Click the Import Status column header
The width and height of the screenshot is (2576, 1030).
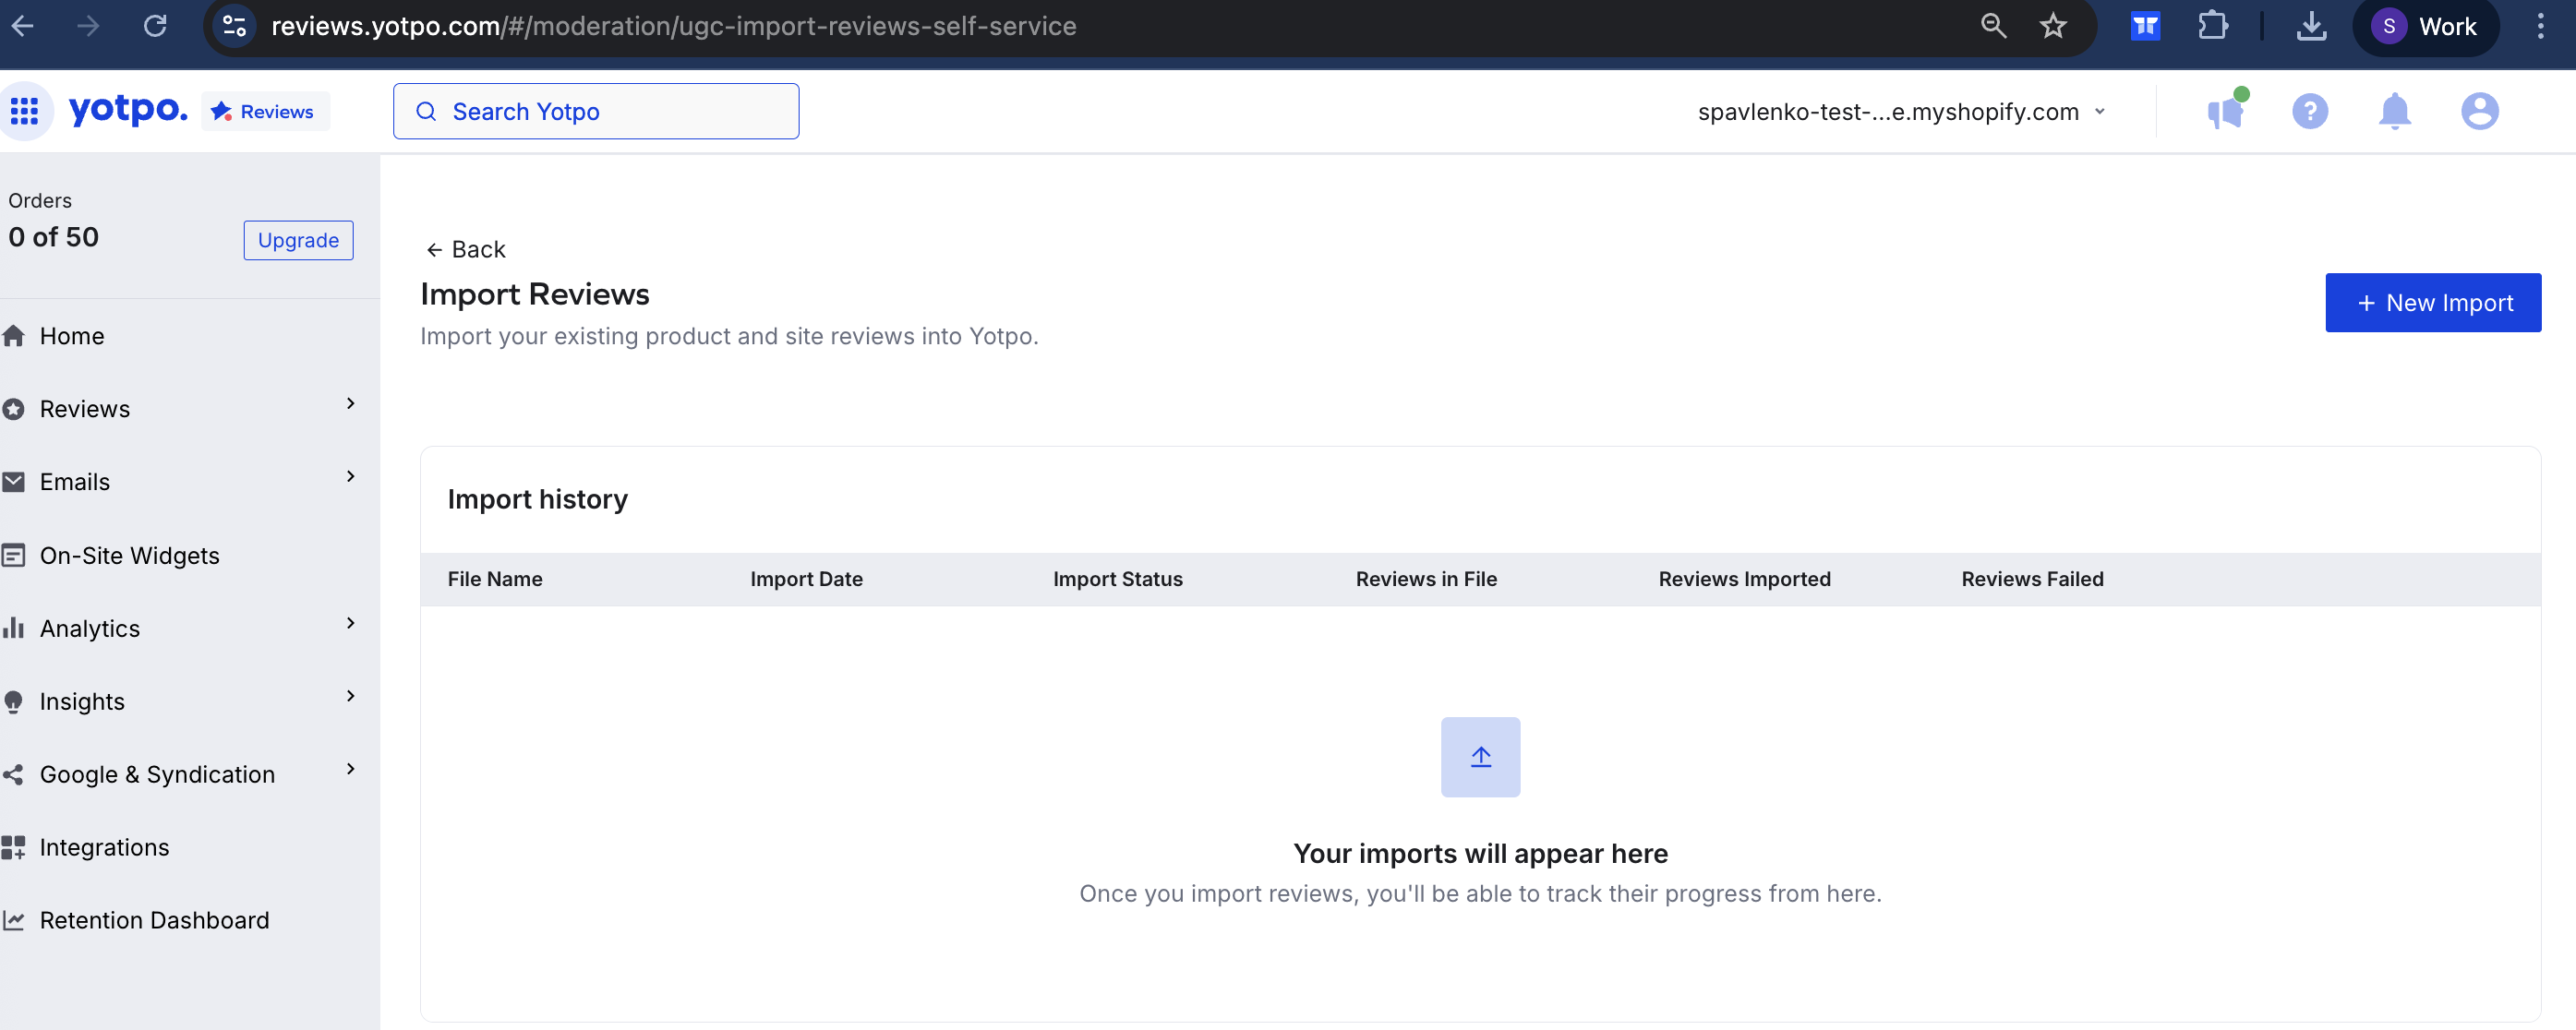tap(1117, 579)
